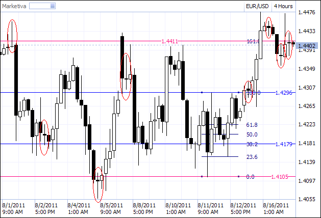Click the 1.4223 price axis value
Viewport: 321px width, 218px height.
click(x=307, y=124)
